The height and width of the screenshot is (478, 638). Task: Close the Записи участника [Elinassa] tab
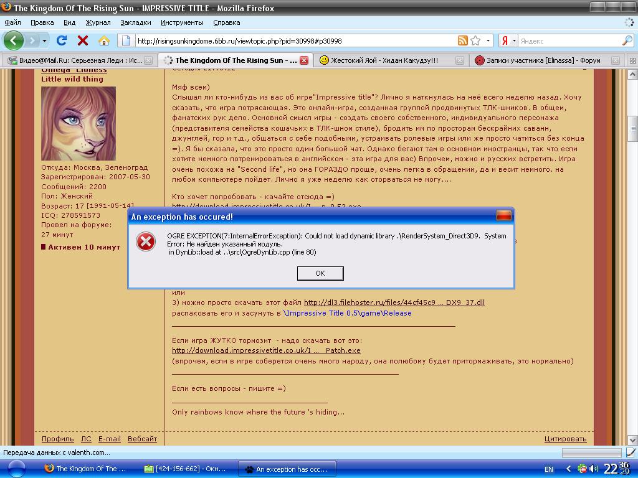[616, 60]
